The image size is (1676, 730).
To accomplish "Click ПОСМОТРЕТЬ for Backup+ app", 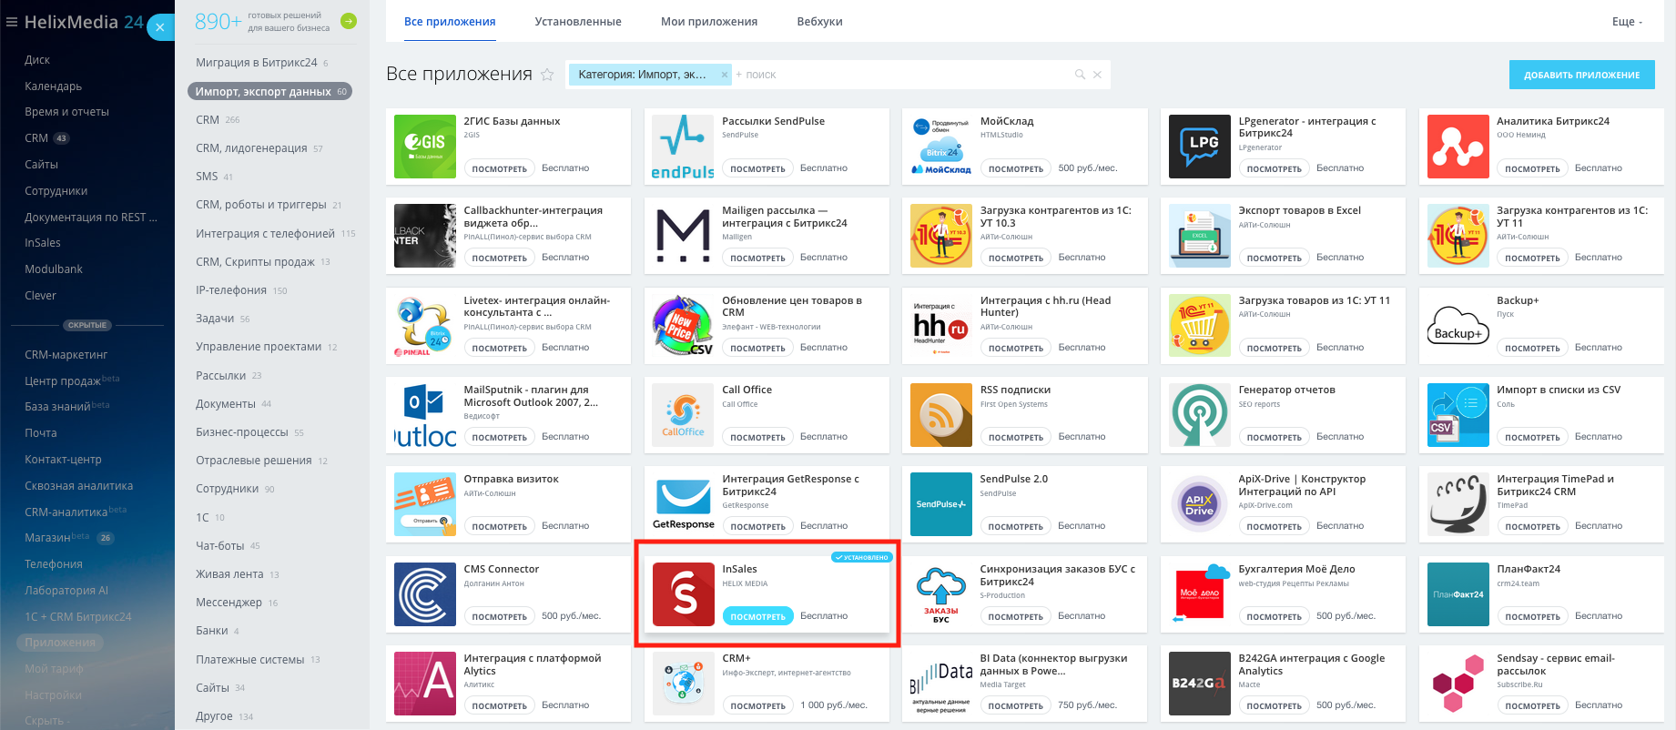I will 1532,348.
